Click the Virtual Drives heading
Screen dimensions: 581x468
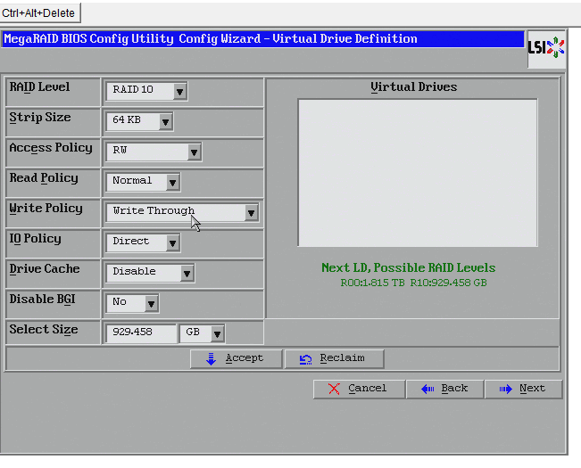click(414, 87)
